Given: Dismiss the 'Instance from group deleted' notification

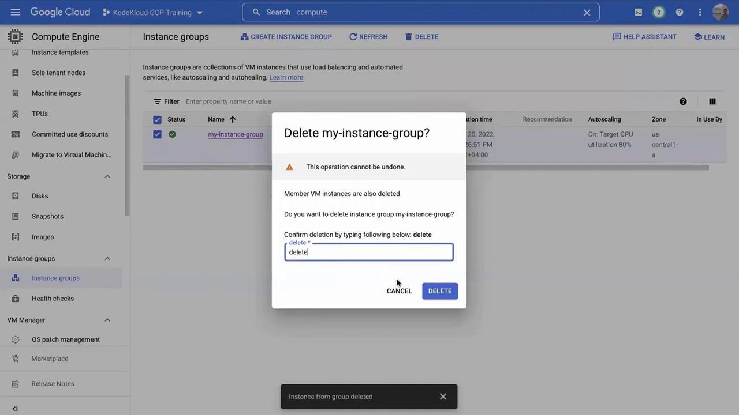Looking at the screenshot, I should 443,397.
